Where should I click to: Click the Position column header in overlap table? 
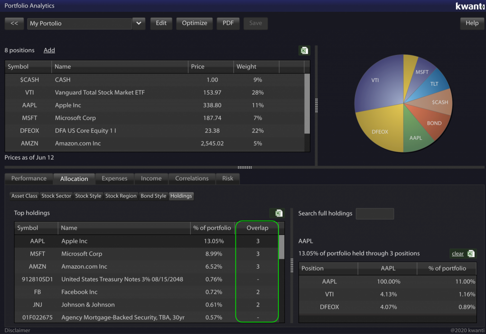tap(328, 269)
